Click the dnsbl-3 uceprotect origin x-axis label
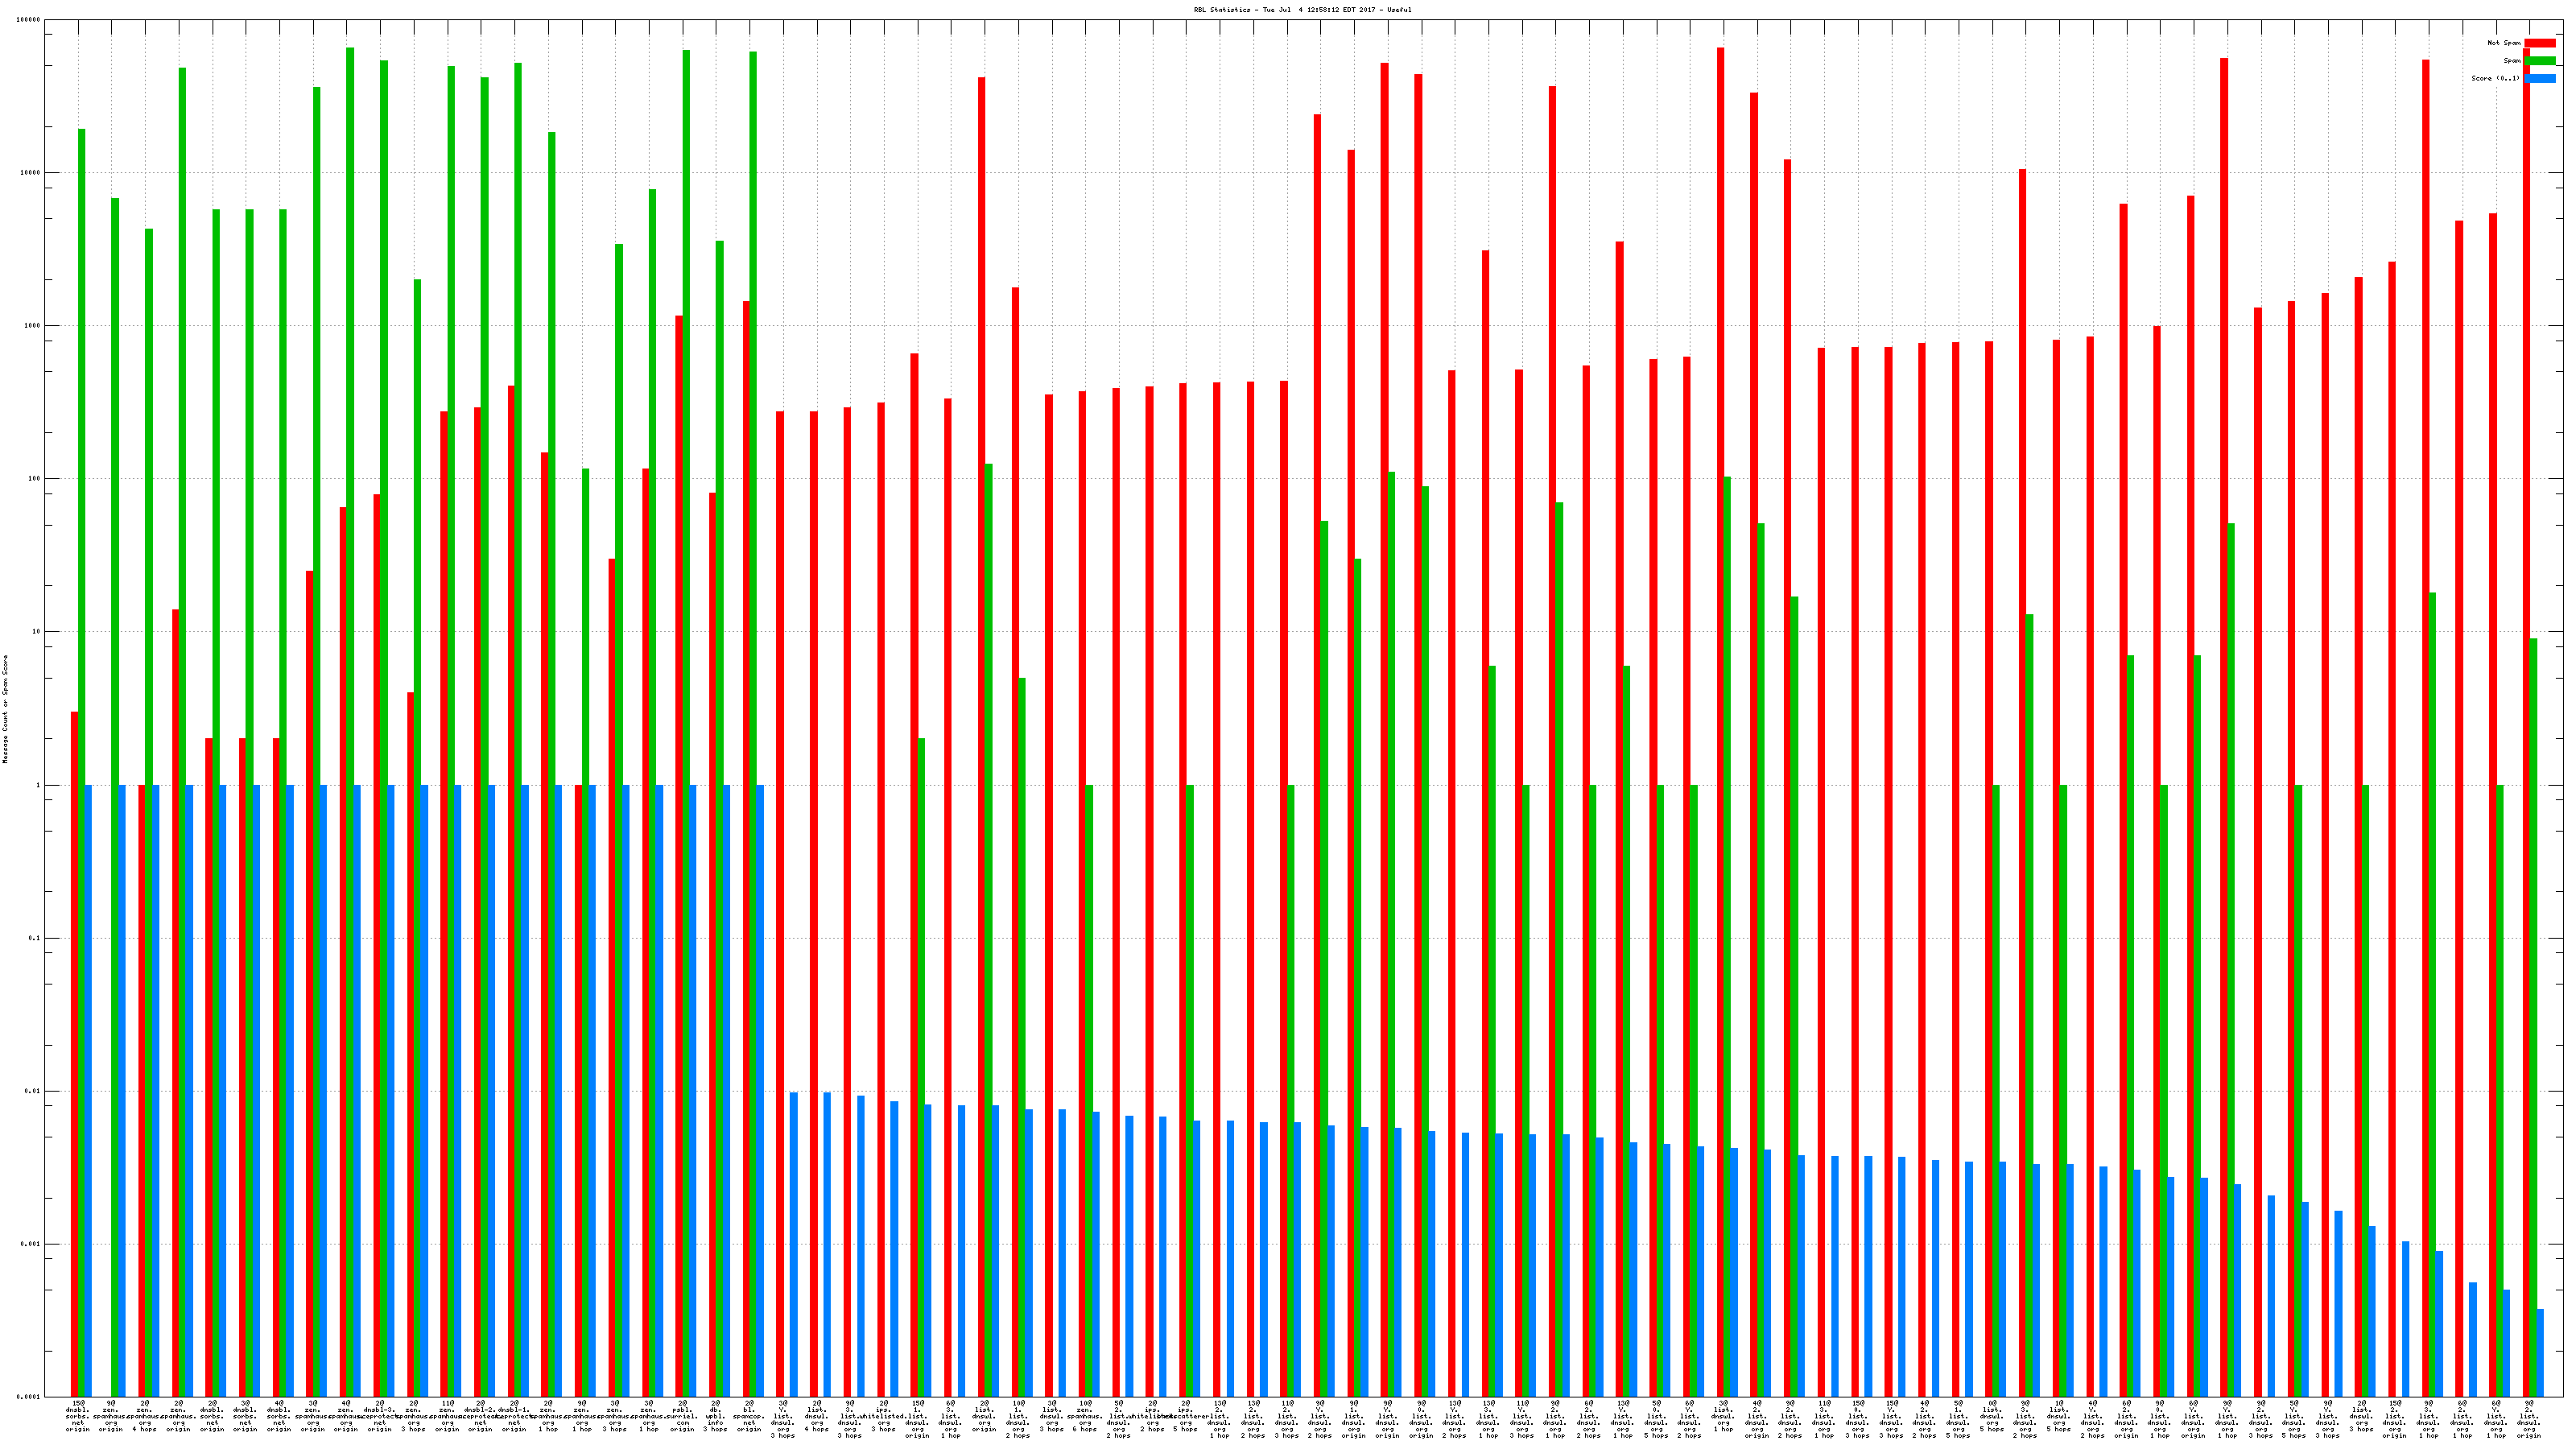2576x1449 pixels. coord(380,1416)
